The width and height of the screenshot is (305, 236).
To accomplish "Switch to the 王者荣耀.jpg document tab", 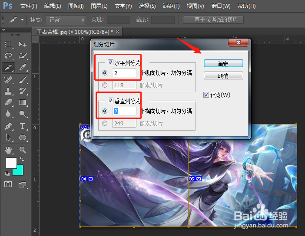I will (x=75, y=32).
